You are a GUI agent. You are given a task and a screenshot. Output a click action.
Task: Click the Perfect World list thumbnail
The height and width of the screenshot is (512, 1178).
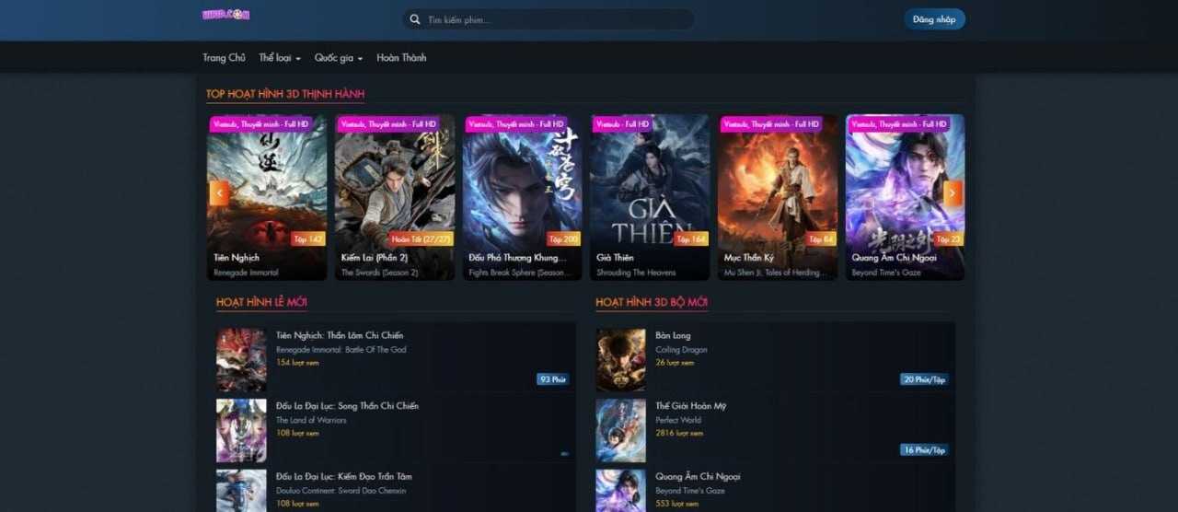tap(620, 430)
